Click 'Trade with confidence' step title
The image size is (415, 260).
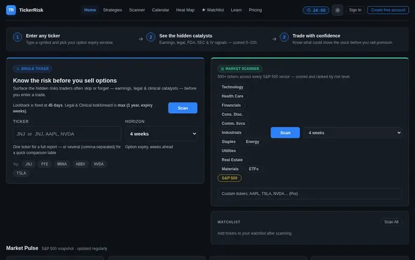(x=316, y=36)
